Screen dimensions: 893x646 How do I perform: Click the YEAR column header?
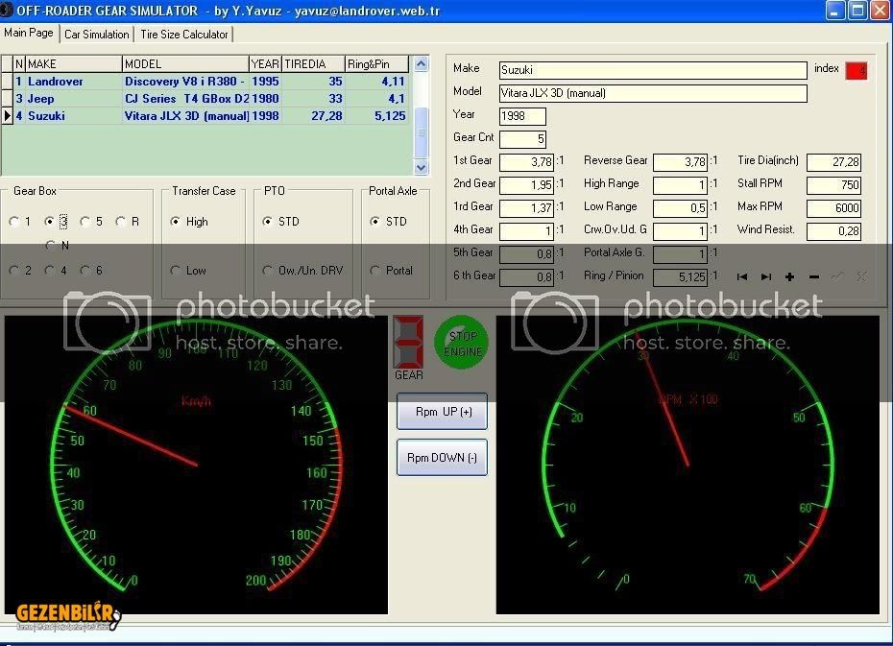265,63
